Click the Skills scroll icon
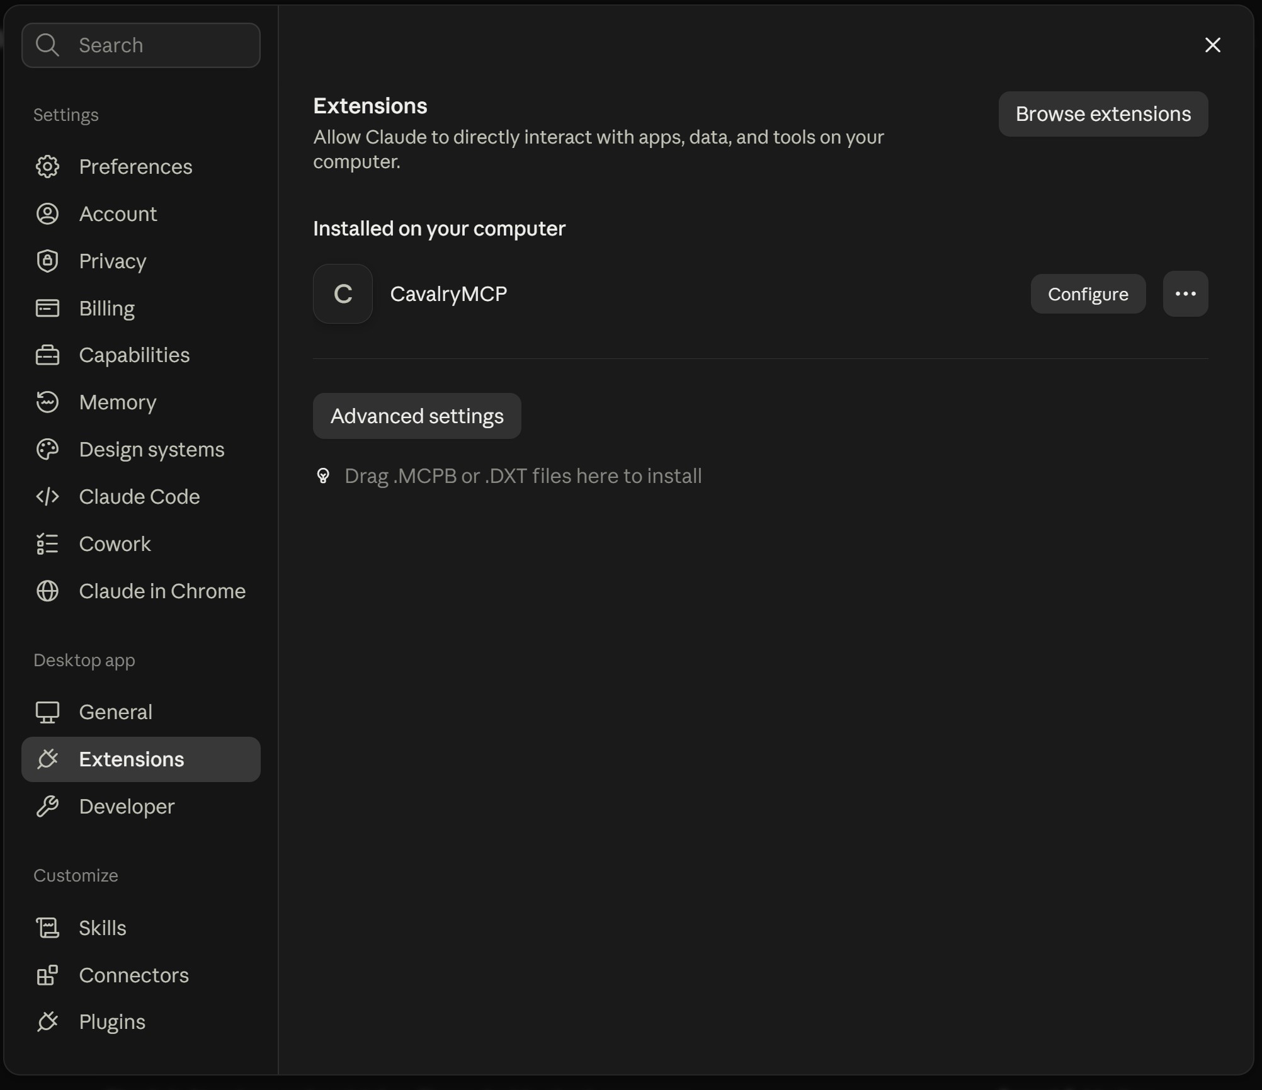1262x1090 pixels. point(47,928)
